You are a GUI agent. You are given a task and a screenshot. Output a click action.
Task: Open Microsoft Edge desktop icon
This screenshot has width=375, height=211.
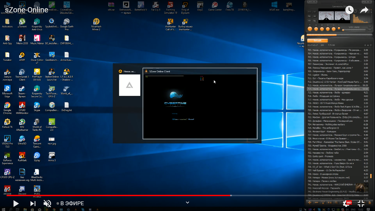(x=7, y=91)
